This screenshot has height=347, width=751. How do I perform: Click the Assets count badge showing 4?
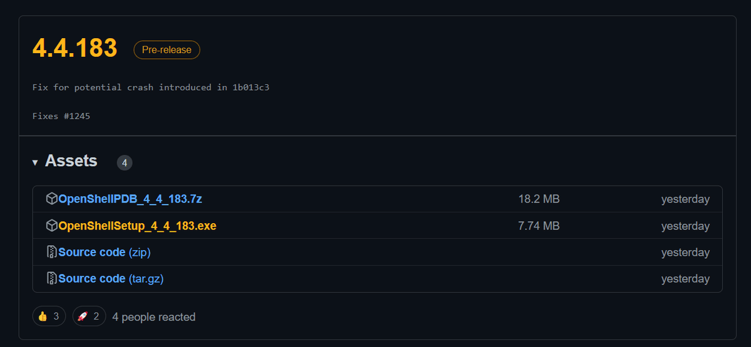point(125,163)
